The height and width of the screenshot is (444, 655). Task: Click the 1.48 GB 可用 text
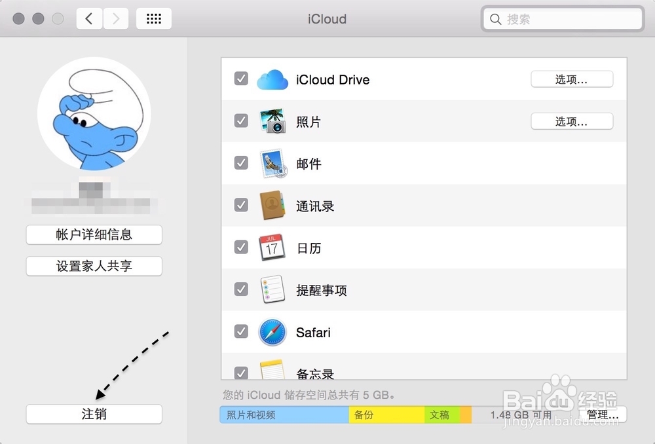(x=521, y=415)
